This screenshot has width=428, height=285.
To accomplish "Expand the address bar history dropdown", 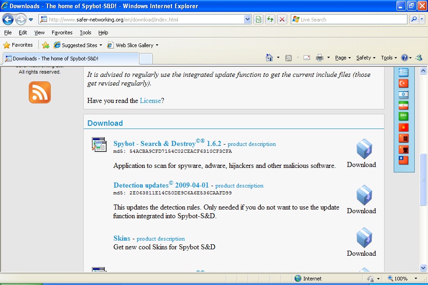I will [x=247, y=19].
